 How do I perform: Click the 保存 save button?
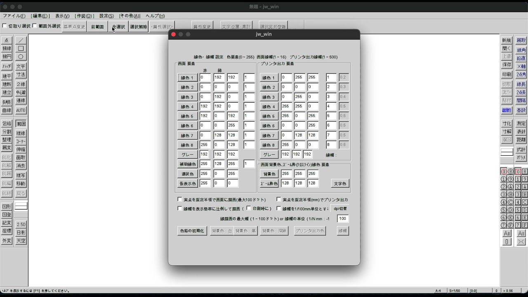point(507,65)
